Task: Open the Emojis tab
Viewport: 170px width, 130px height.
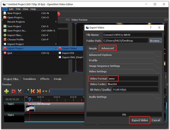Action: 58,79
